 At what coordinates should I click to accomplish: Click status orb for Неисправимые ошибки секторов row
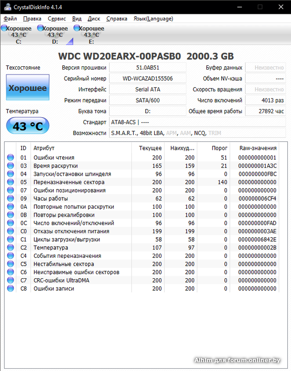[x=10, y=272]
